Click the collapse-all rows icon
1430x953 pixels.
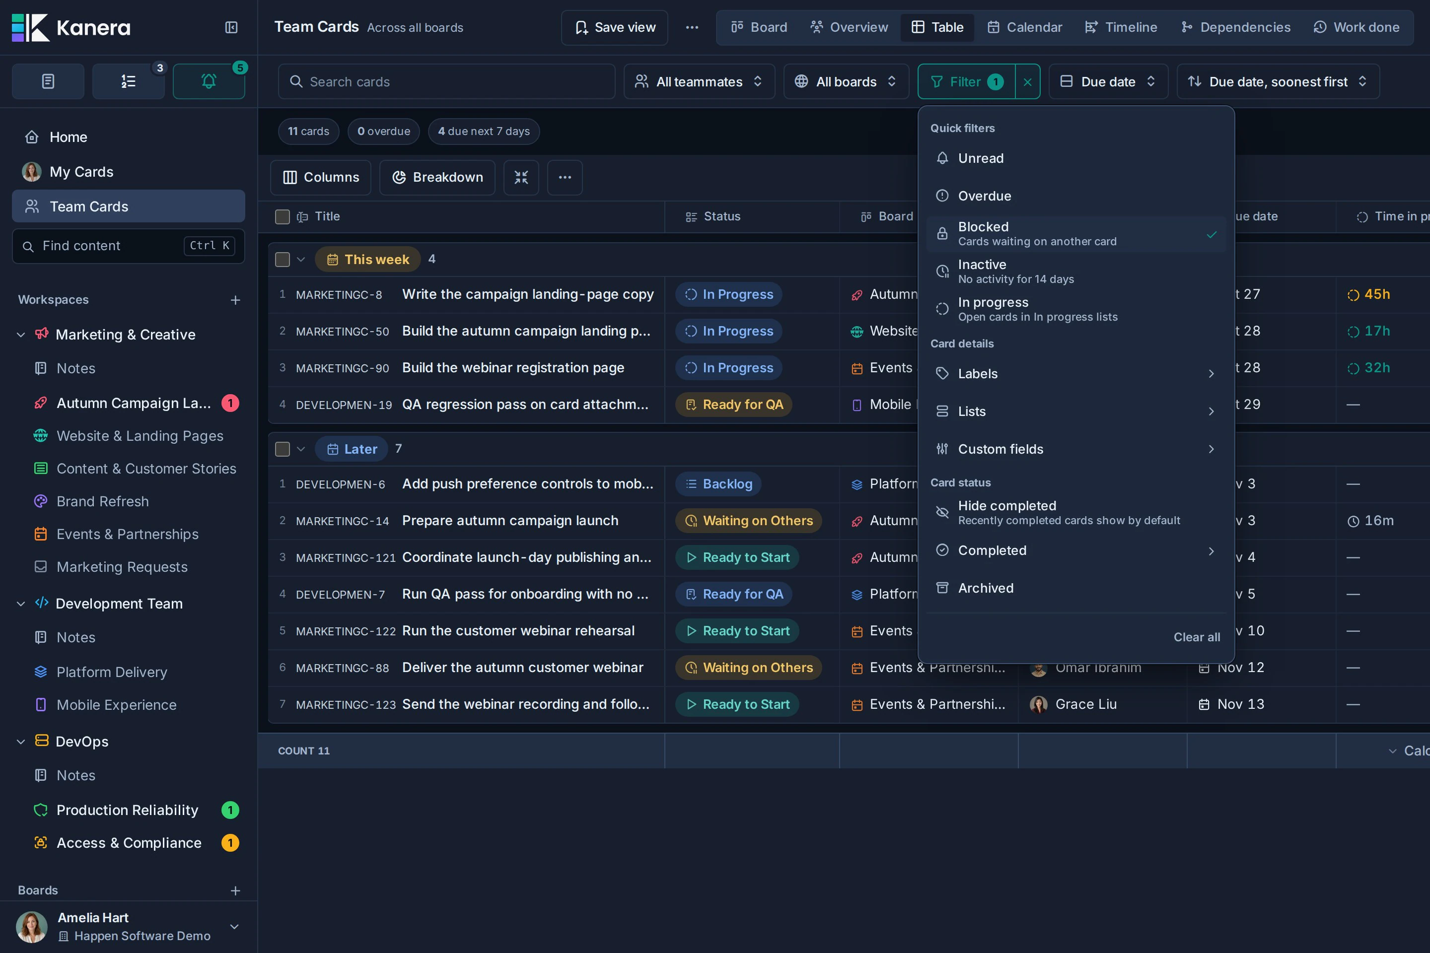[x=521, y=177]
